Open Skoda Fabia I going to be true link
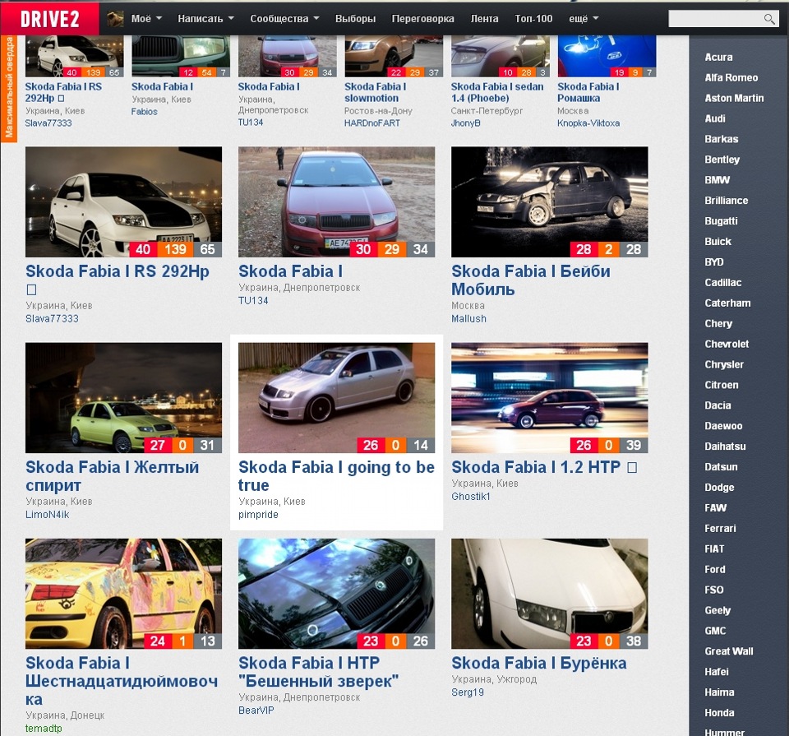 pyautogui.click(x=337, y=476)
